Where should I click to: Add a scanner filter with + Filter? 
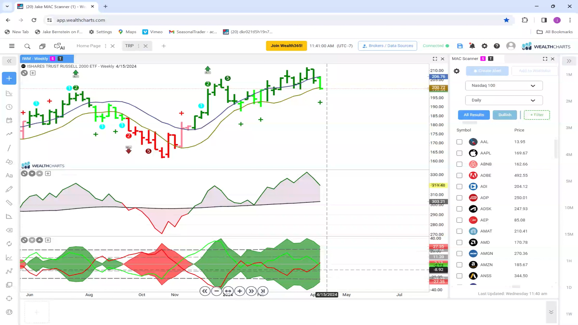coord(537,115)
